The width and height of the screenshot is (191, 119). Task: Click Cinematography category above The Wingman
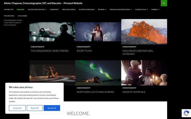[x=37, y=47]
